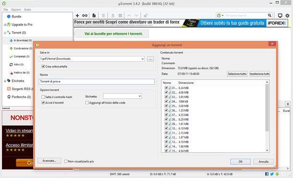Uncheck the 08 file of 6.29 MB
293x178 pixels.
[x=166, y=119]
